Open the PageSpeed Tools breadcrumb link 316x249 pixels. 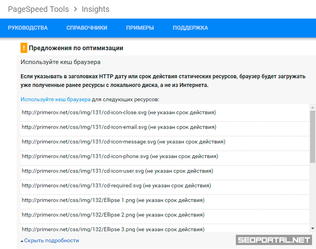pos(38,9)
